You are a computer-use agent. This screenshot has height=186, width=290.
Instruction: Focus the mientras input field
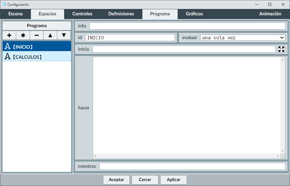[192, 166]
